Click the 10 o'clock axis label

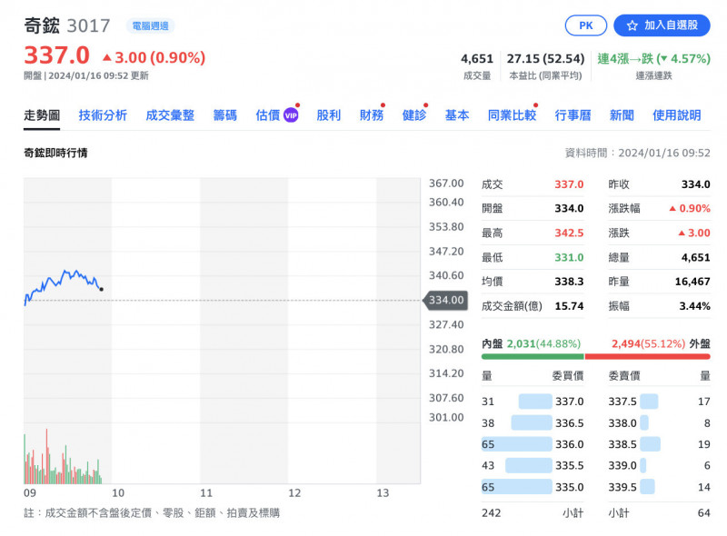tap(118, 493)
